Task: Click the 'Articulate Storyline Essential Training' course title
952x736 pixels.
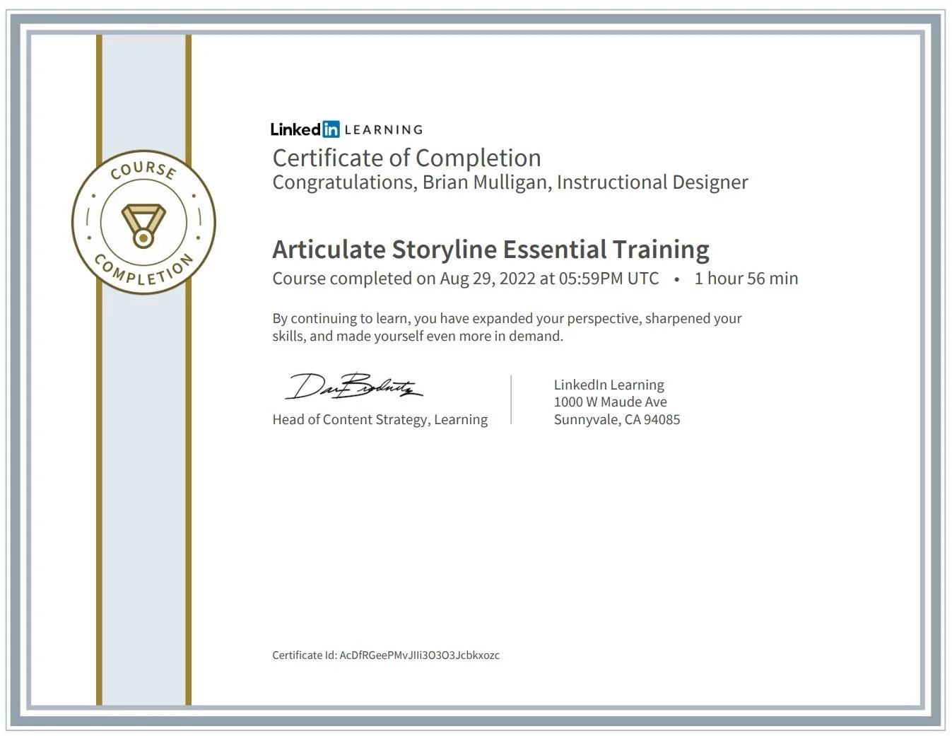Action: pyautogui.click(x=490, y=250)
